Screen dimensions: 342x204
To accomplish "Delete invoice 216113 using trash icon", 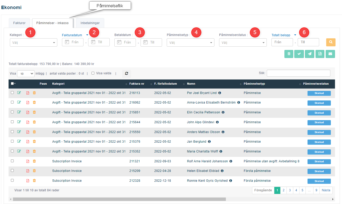I will point(34,93).
